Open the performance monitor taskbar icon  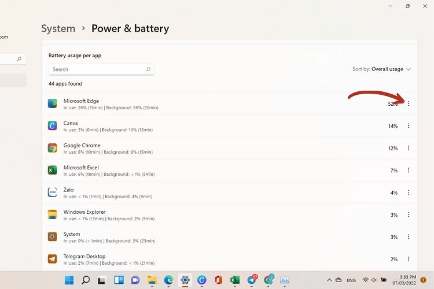(285, 280)
